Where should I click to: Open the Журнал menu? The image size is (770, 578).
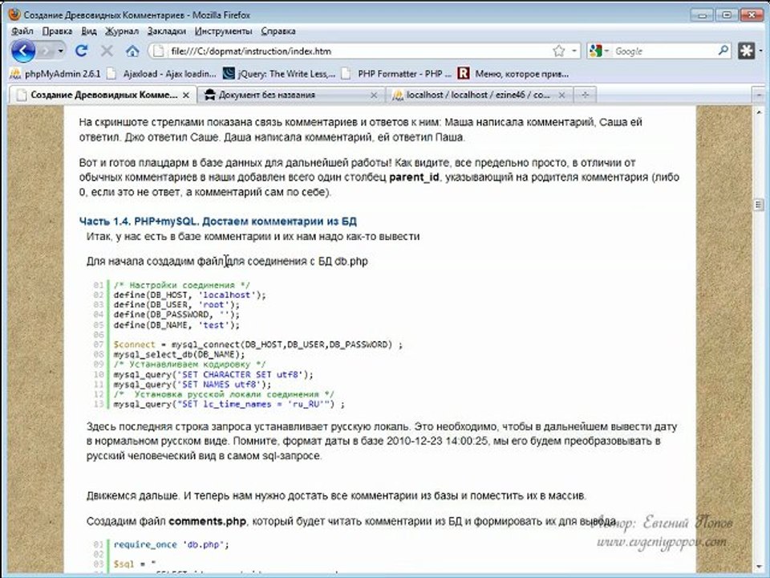[122, 31]
